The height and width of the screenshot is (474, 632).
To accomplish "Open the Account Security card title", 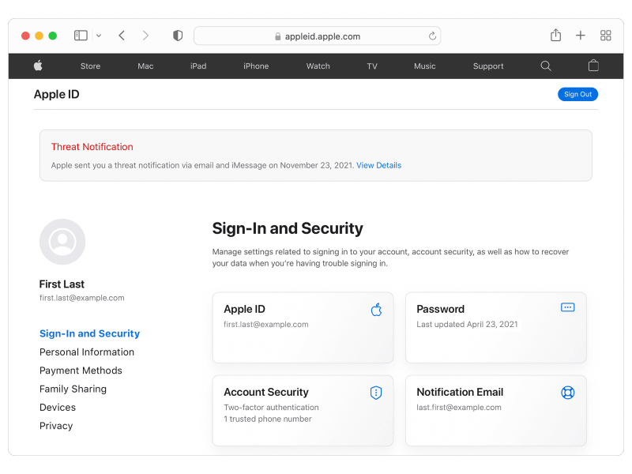I will click(x=266, y=392).
